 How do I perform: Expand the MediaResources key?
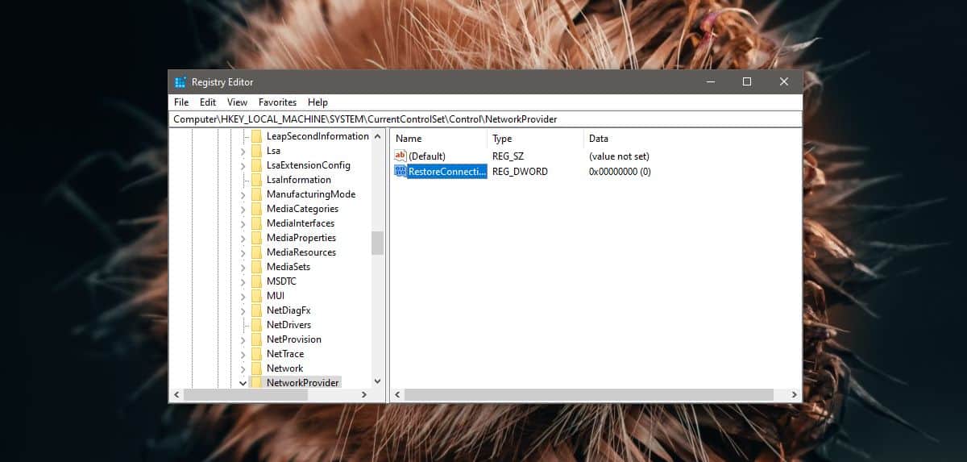coord(243,252)
